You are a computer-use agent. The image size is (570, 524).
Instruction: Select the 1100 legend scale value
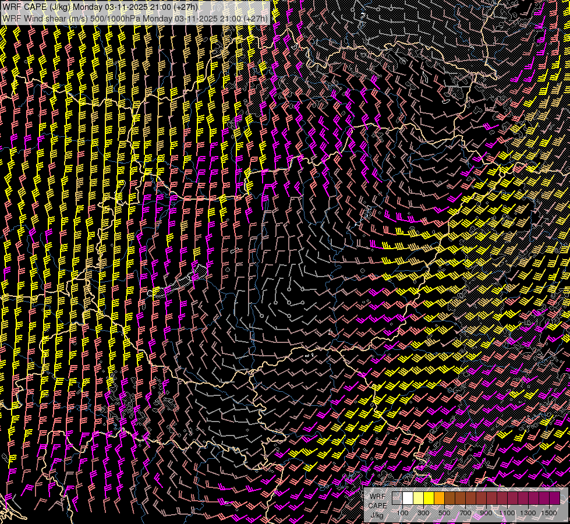[507, 513]
